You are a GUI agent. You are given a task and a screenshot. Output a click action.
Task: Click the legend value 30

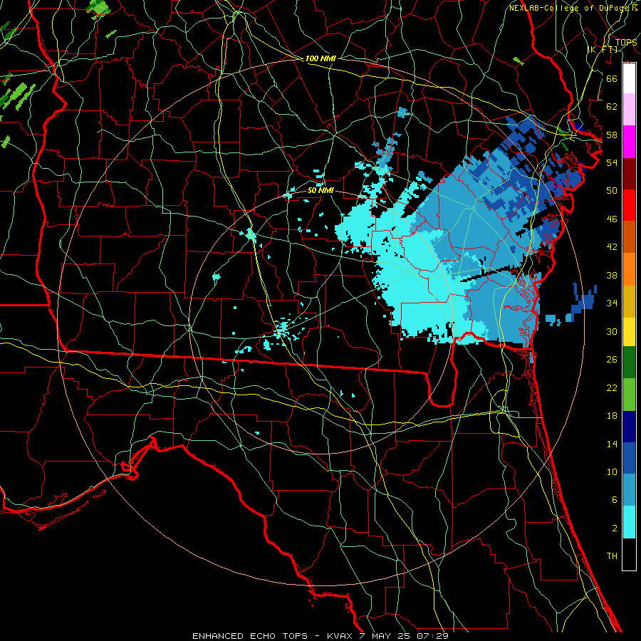click(612, 331)
